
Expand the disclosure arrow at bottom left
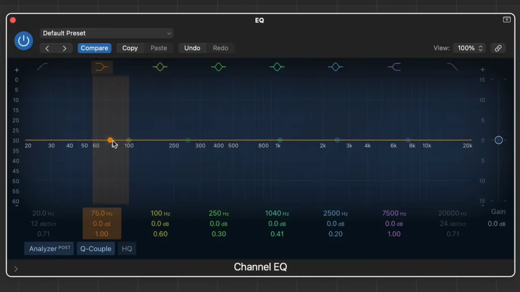click(x=16, y=269)
